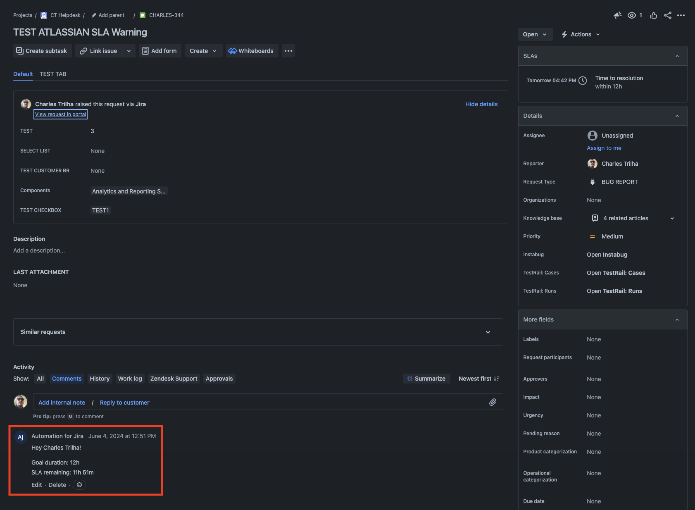Open the Projects breadcrumb link
Screen dimensions: 695x510
point(23,15)
